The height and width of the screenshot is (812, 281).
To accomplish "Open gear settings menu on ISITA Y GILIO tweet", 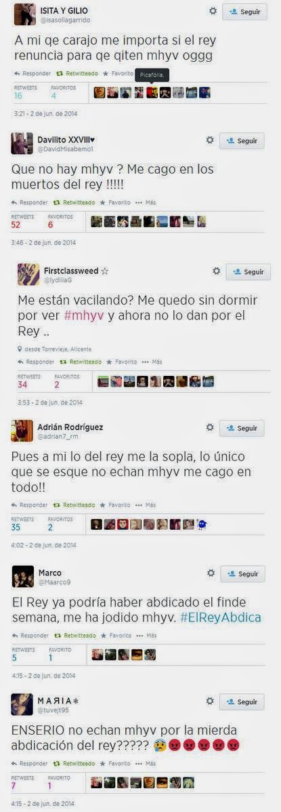I will pyautogui.click(x=213, y=11).
